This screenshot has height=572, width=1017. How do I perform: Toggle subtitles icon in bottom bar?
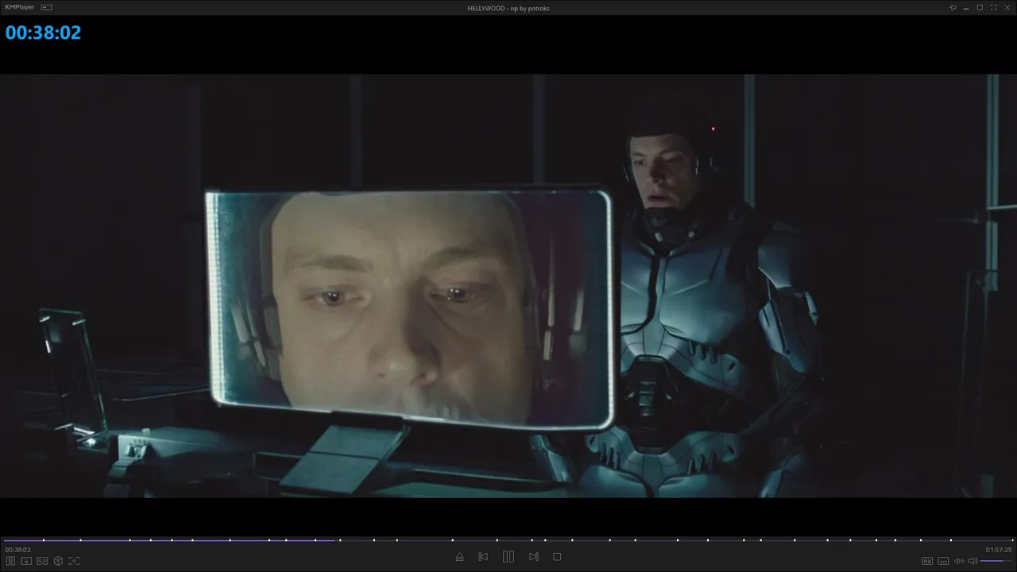(x=944, y=561)
